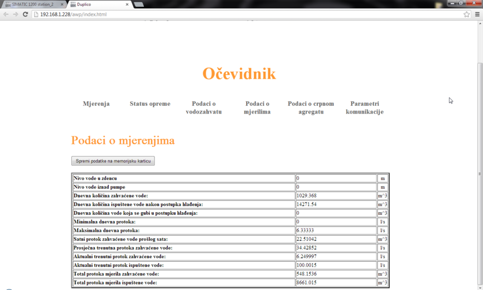Select the 1029.368 value field
Image resolution: width=483 pixels, height=290 pixels.
click(336, 195)
